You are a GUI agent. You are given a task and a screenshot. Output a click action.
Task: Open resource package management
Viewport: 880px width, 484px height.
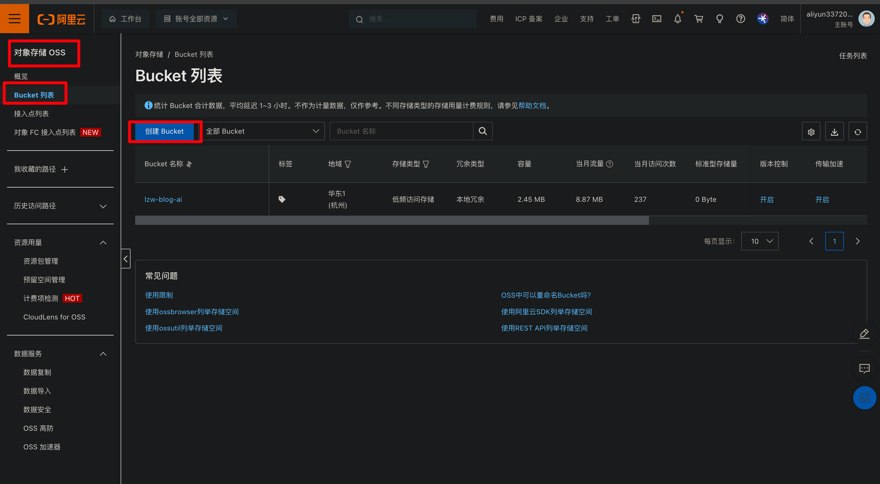[x=41, y=261]
